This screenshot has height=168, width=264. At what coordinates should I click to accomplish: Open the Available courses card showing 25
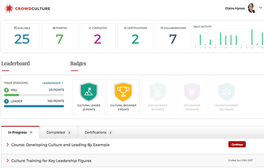tap(22, 36)
